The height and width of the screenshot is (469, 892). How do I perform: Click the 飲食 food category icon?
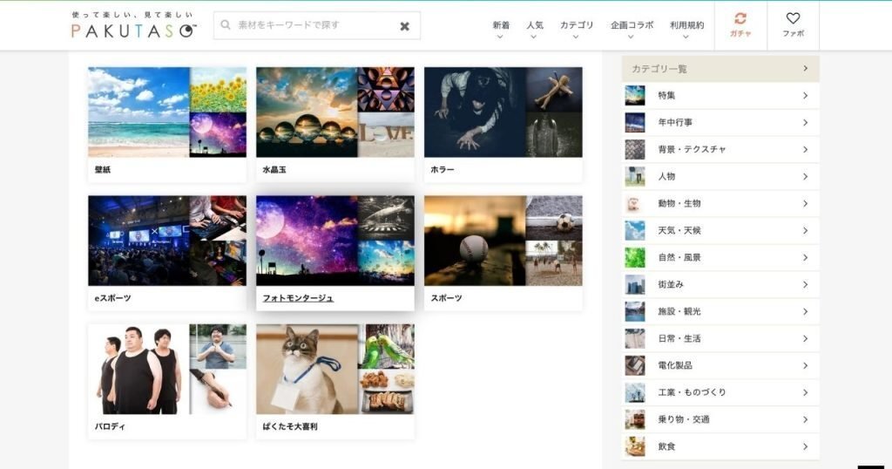(x=635, y=446)
